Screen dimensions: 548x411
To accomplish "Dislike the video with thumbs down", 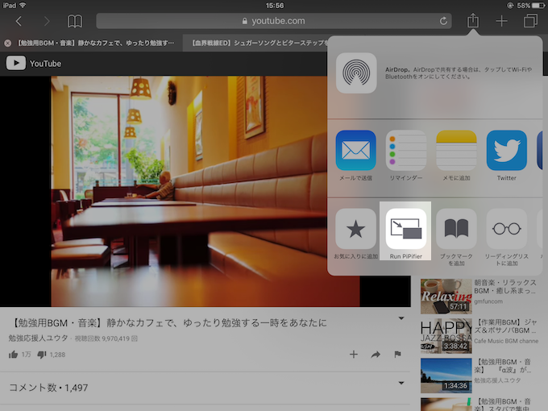I will [x=42, y=355].
